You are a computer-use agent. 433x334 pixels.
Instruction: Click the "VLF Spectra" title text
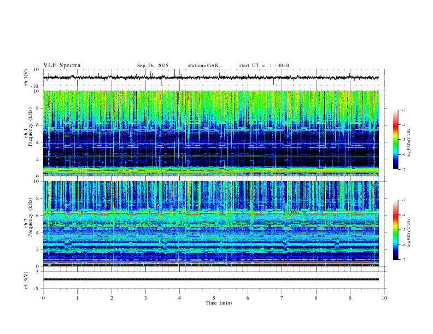[x=62, y=65]
